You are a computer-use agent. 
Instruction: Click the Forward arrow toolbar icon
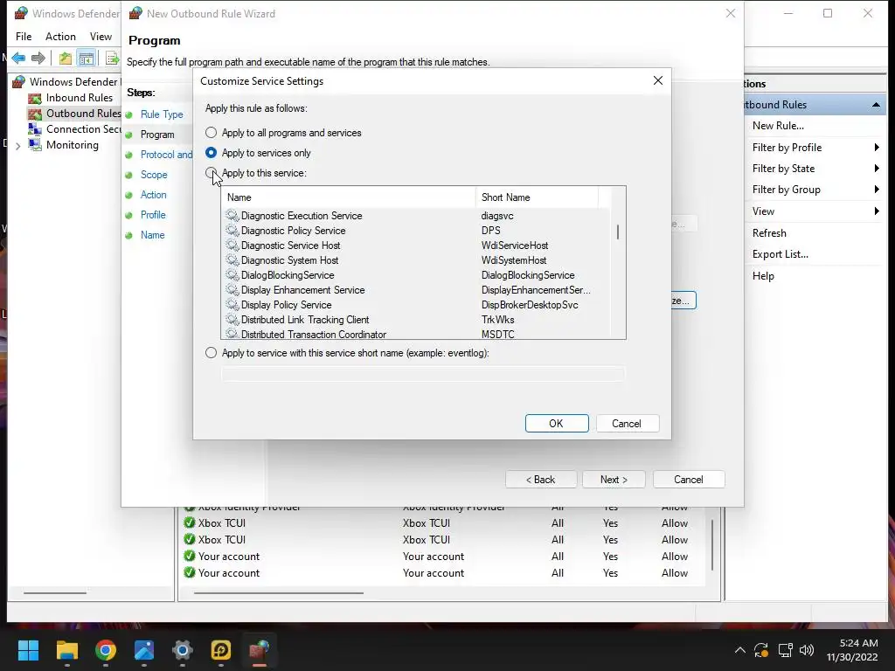[x=38, y=58]
